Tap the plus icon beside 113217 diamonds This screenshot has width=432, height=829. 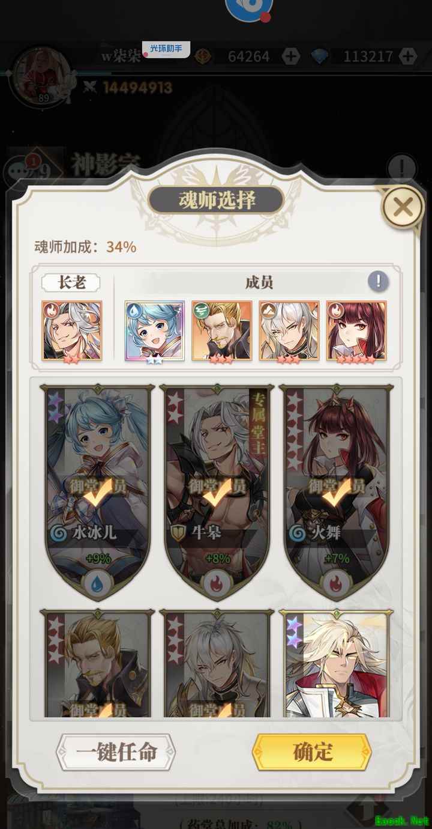click(x=407, y=56)
